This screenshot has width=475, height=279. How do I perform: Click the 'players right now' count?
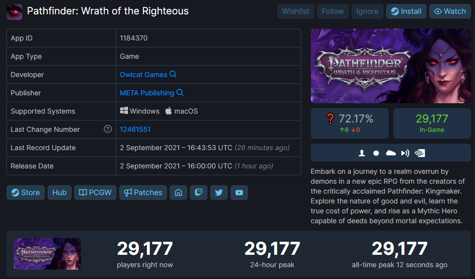[145, 249]
